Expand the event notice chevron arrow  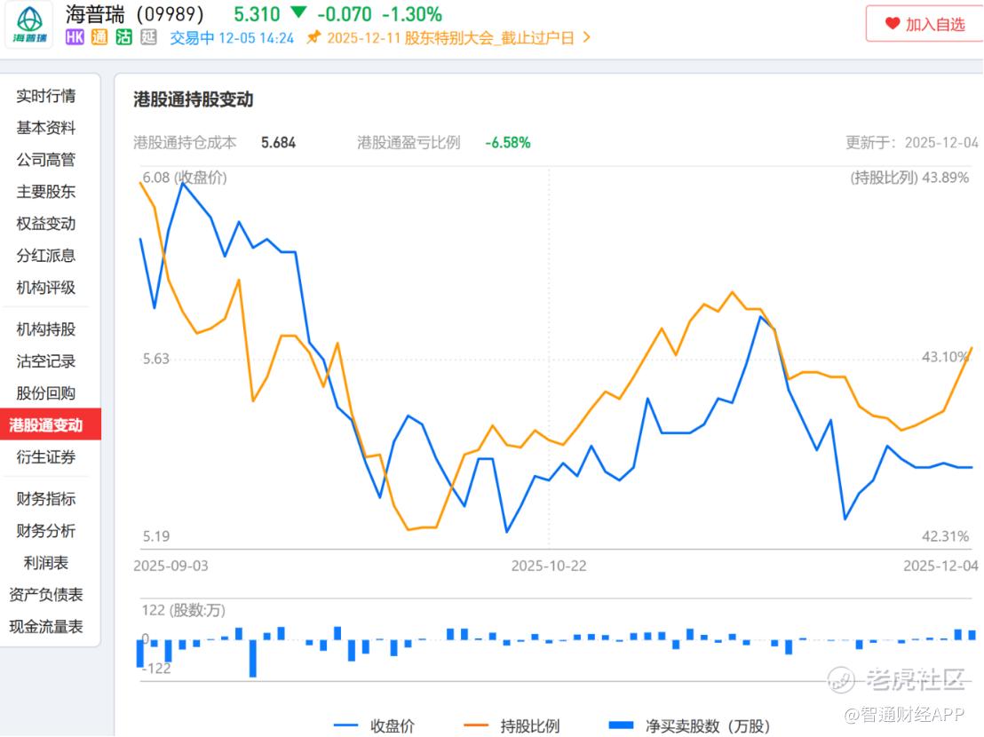586,38
